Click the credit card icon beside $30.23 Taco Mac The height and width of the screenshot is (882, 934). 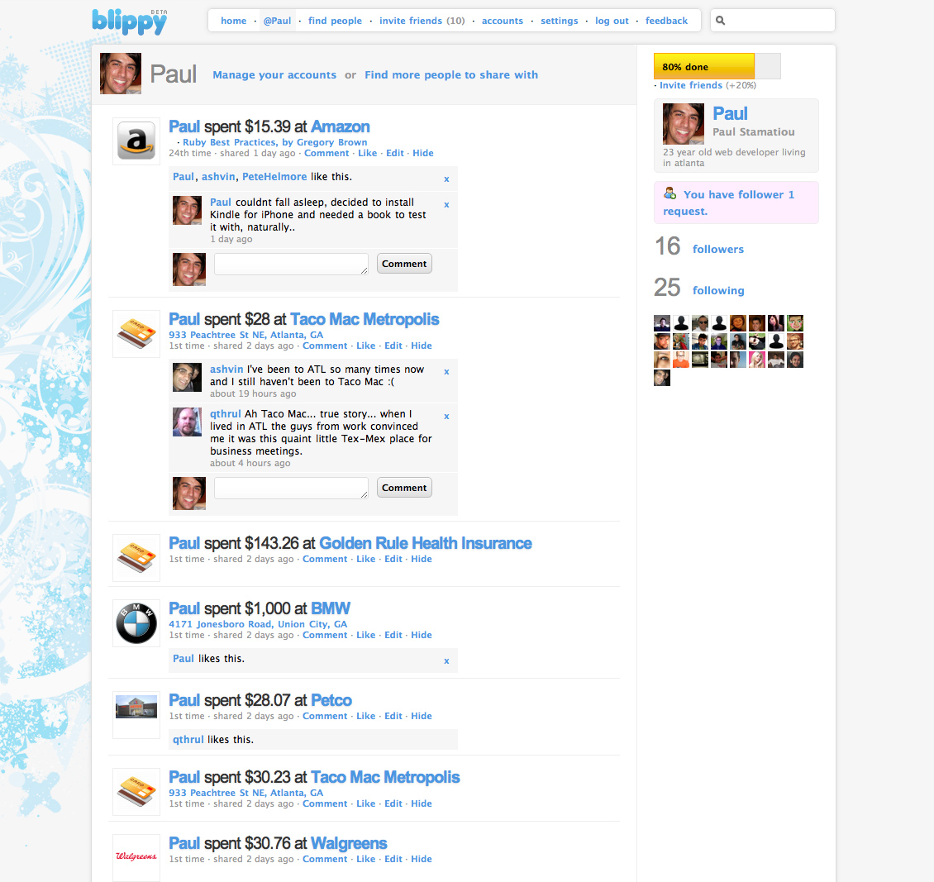click(x=136, y=791)
